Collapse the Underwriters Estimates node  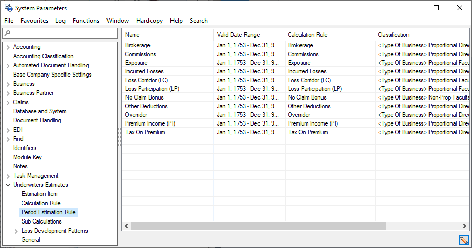8,185
